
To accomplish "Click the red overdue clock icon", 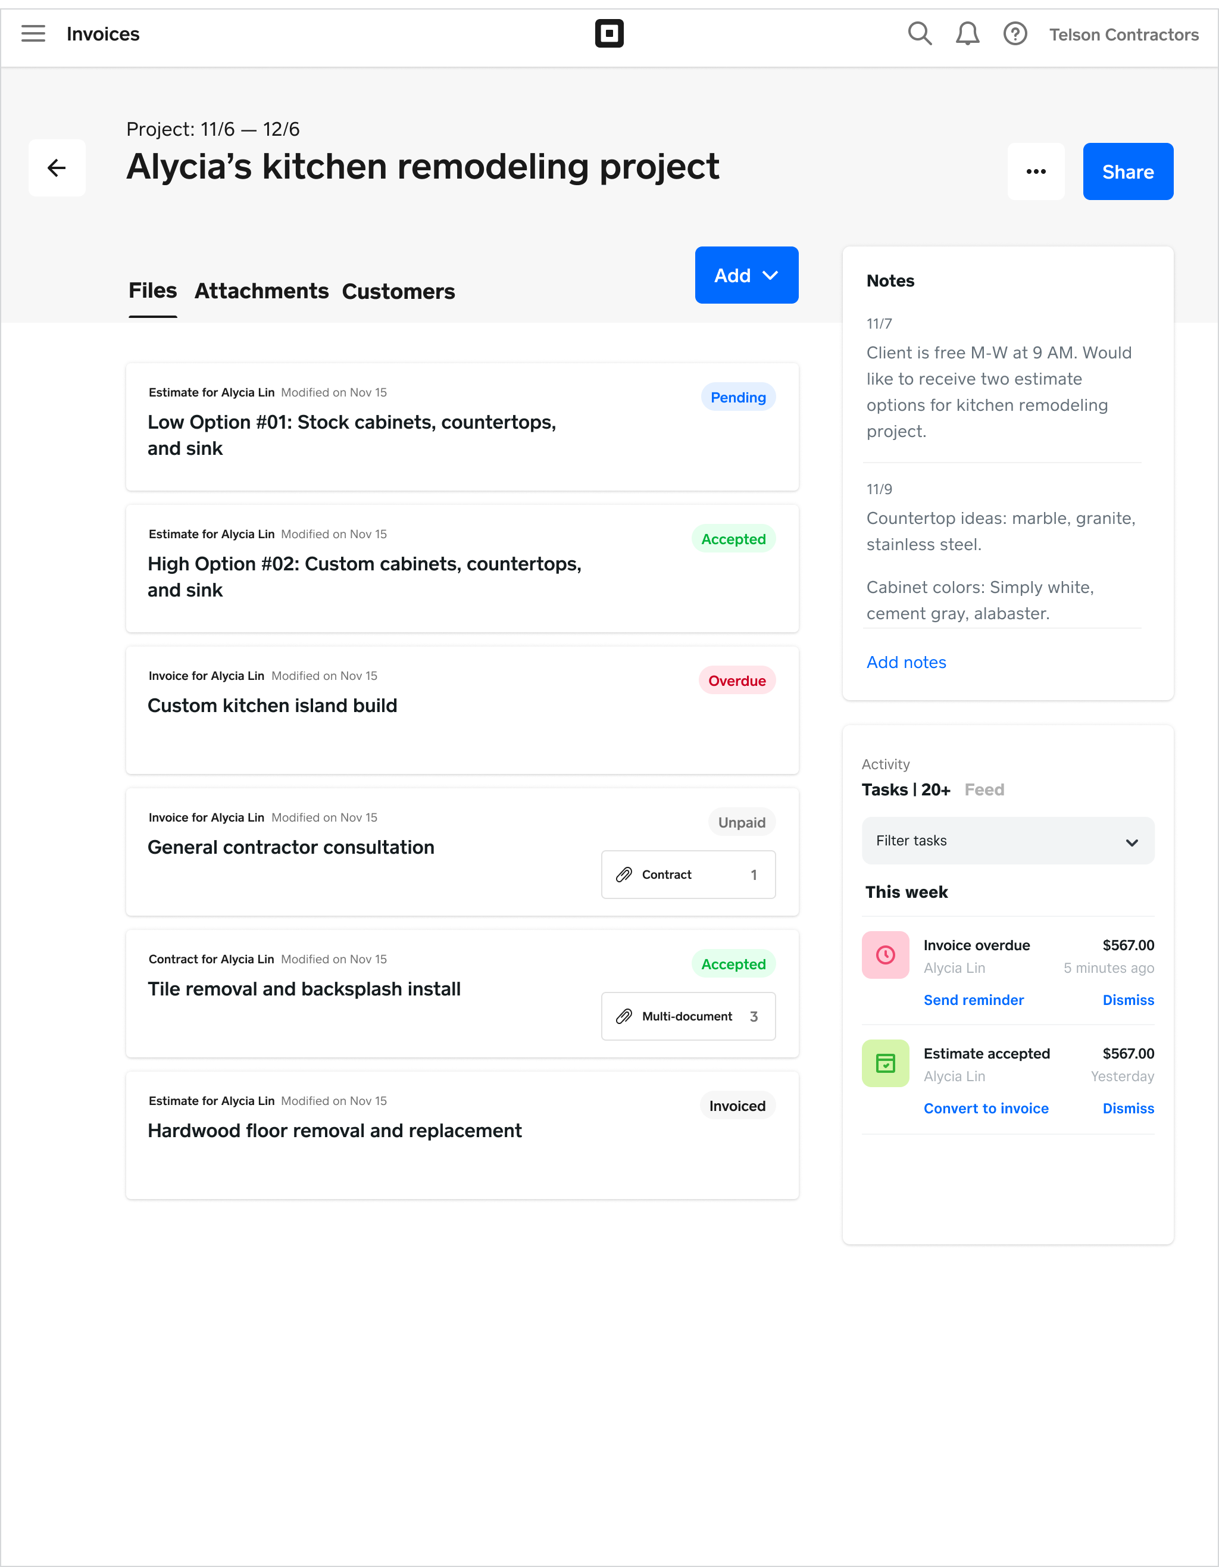I will click(x=885, y=955).
